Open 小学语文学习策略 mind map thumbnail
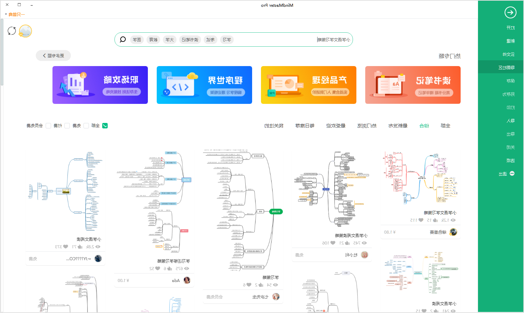 421,178
